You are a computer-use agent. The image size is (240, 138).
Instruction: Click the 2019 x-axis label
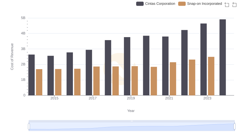point(131,98)
